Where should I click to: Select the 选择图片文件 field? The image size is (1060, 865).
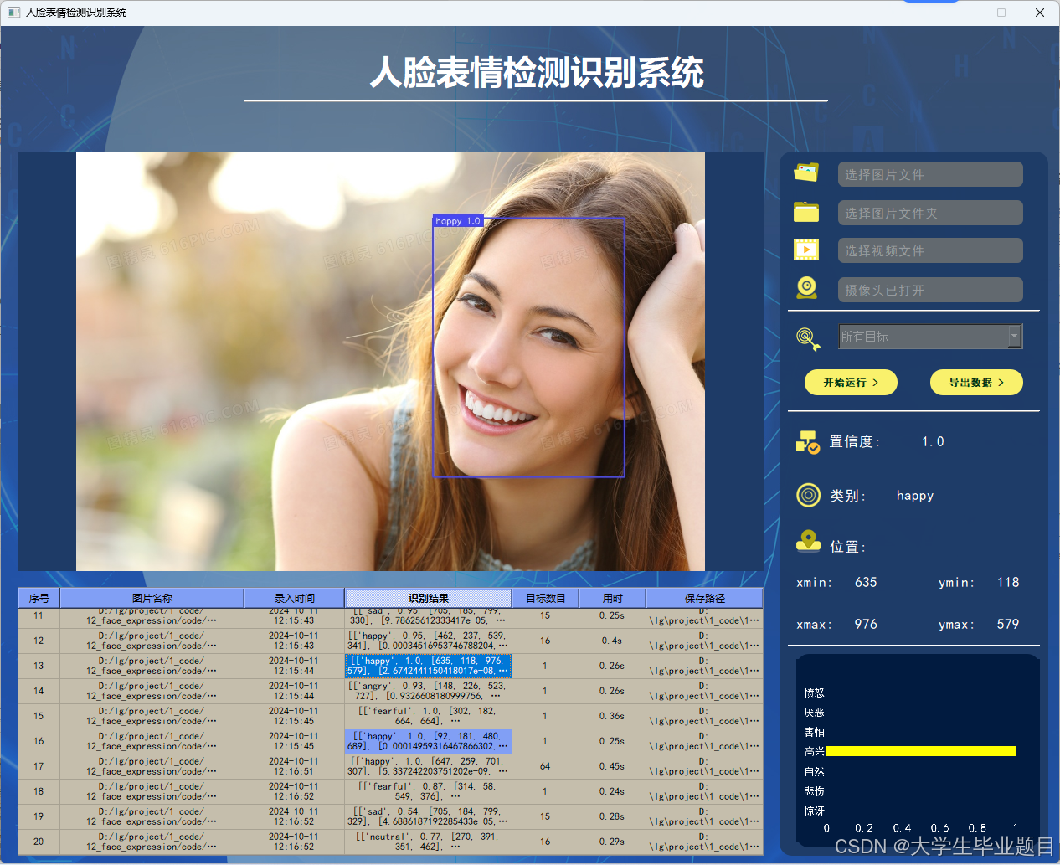coord(930,174)
